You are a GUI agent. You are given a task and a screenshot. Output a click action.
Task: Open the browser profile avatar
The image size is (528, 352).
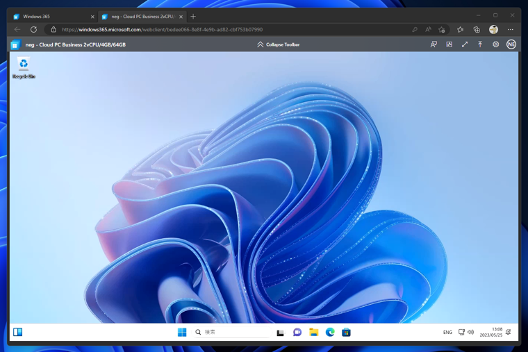pyautogui.click(x=493, y=30)
